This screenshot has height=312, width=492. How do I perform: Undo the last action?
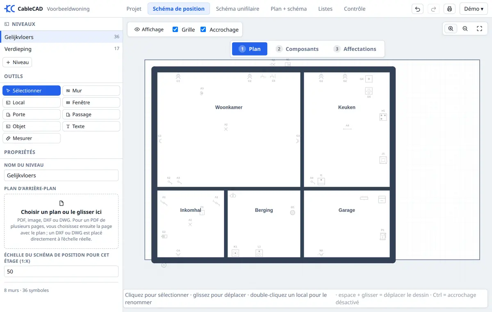pyautogui.click(x=417, y=9)
